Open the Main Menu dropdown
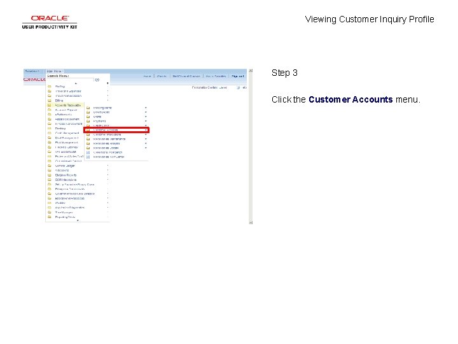The height and width of the screenshot is (344, 458). click(55, 71)
